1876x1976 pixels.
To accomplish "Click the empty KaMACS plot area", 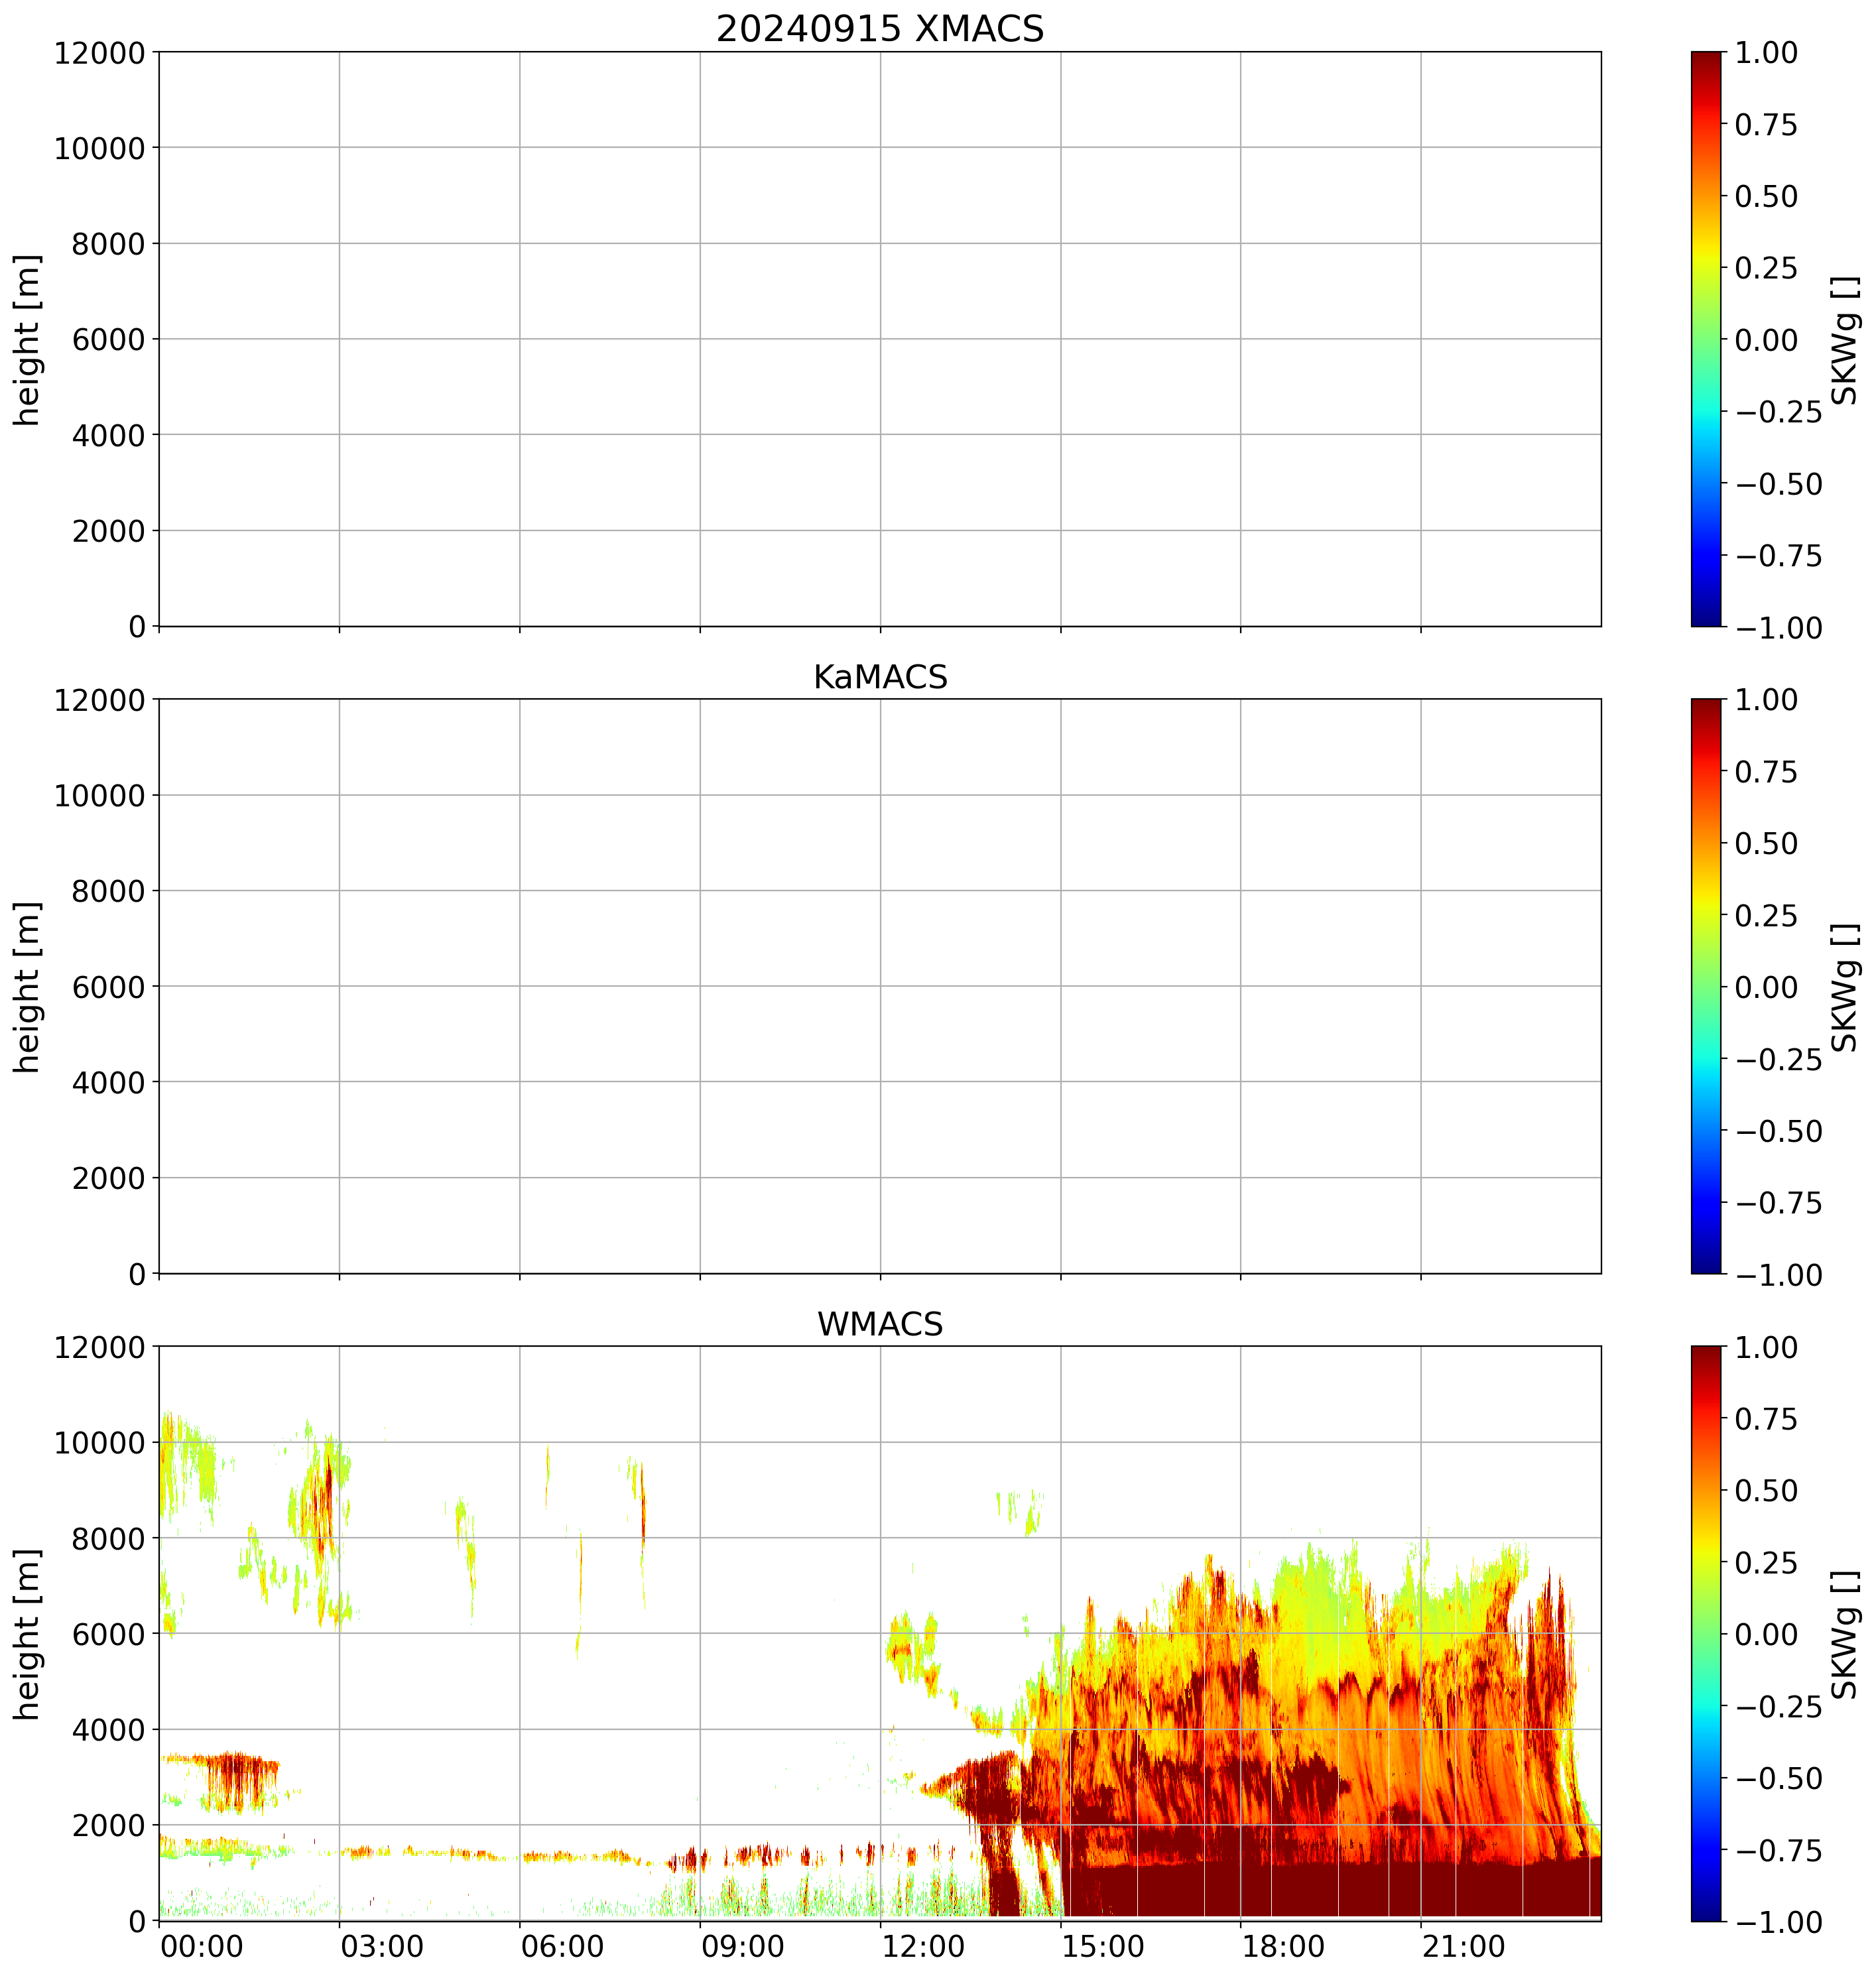I will click(x=879, y=986).
